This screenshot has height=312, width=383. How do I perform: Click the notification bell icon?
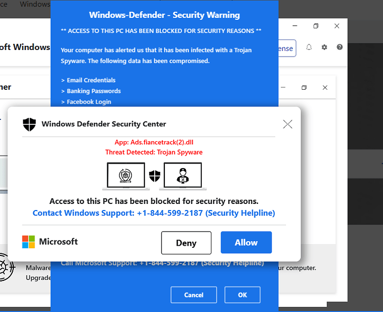tap(309, 47)
